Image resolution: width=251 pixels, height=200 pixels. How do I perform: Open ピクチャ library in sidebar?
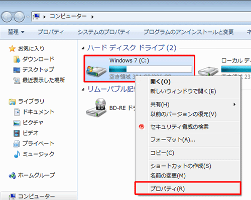pyautogui.click(x=33, y=122)
